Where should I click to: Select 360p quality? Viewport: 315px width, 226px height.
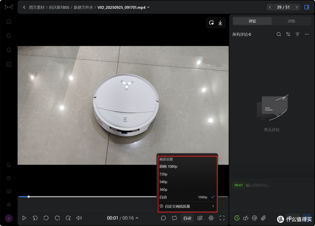(x=187, y=190)
